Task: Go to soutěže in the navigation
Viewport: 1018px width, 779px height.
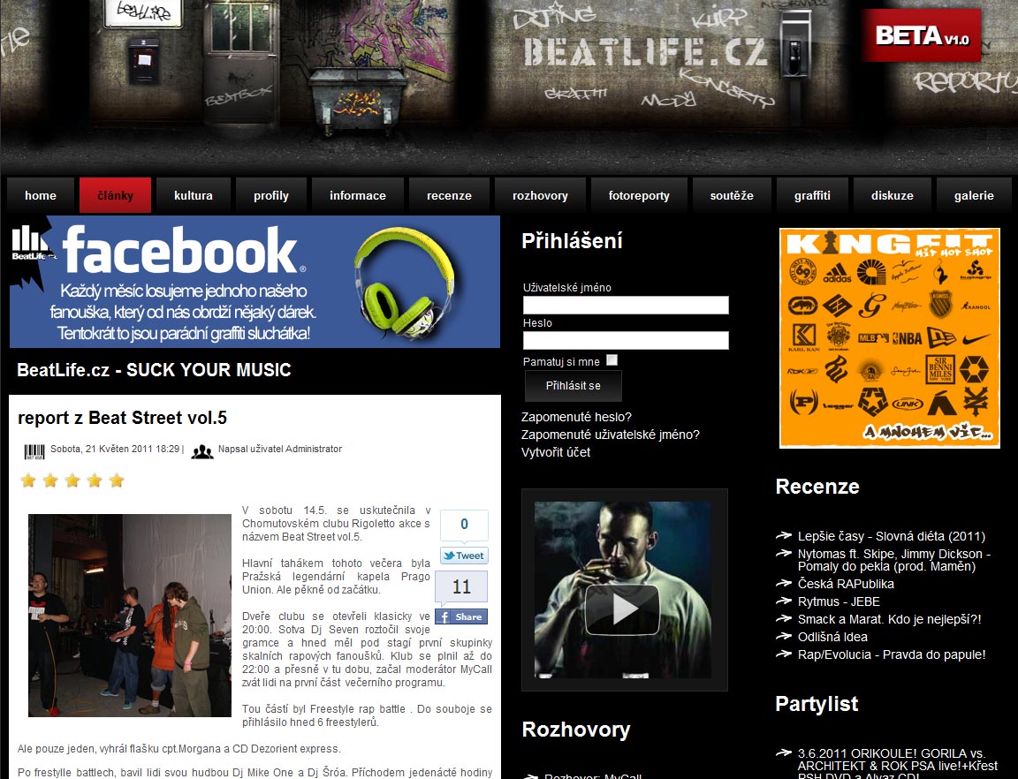Action: coord(732,195)
